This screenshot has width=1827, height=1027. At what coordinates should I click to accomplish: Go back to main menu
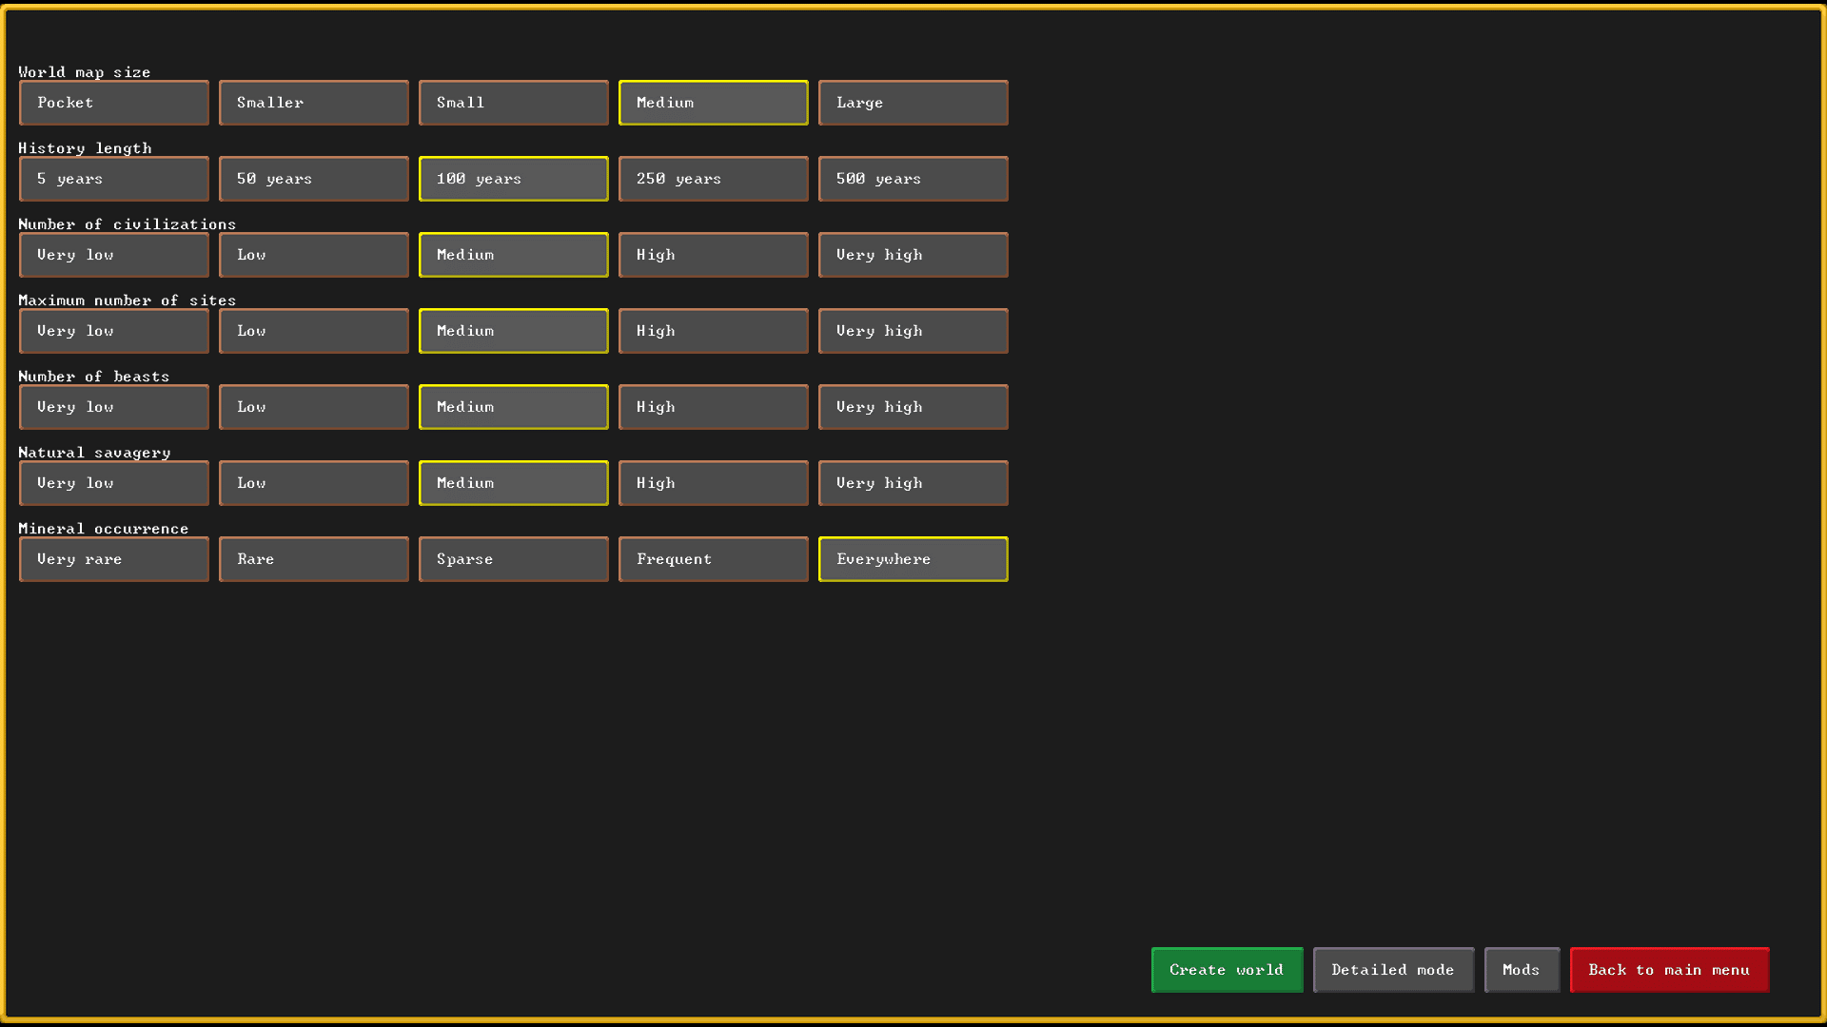(1669, 970)
